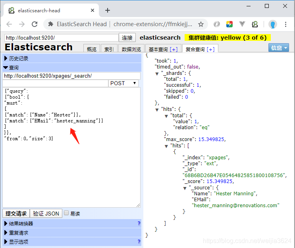This screenshot has width=295, height=248.
Task: Open the POST method dropdown
Action: click(x=123, y=83)
